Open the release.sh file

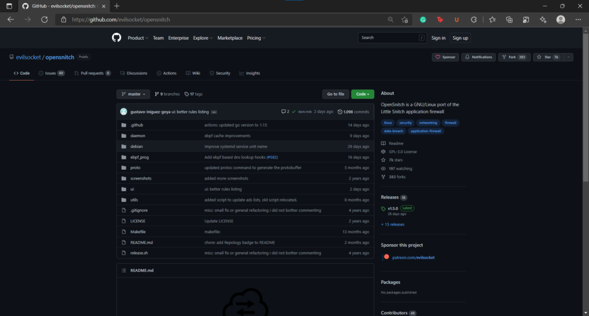point(139,253)
